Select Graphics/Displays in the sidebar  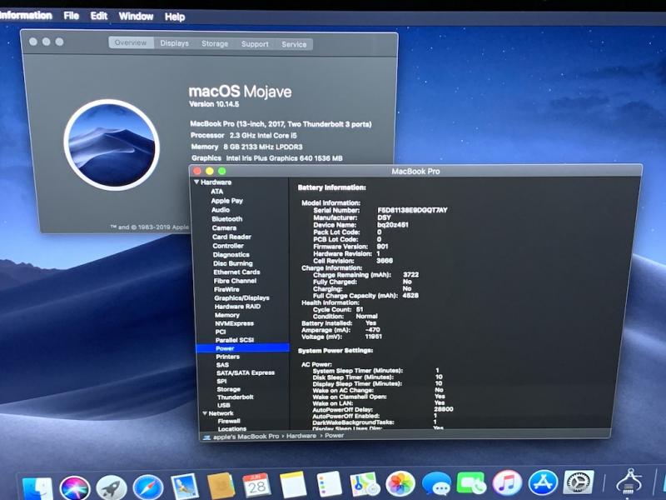tap(241, 298)
